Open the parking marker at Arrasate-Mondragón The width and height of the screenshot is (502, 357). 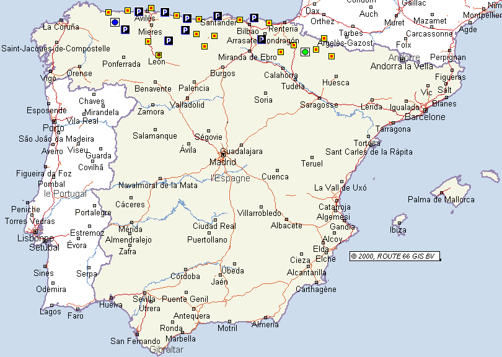click(262, 40)
